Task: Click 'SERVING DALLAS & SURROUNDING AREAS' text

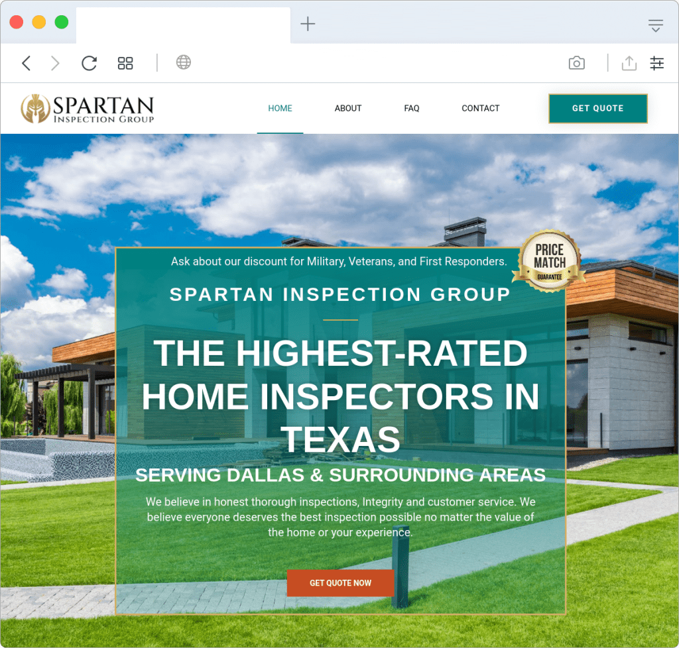Action: (340, 475)
